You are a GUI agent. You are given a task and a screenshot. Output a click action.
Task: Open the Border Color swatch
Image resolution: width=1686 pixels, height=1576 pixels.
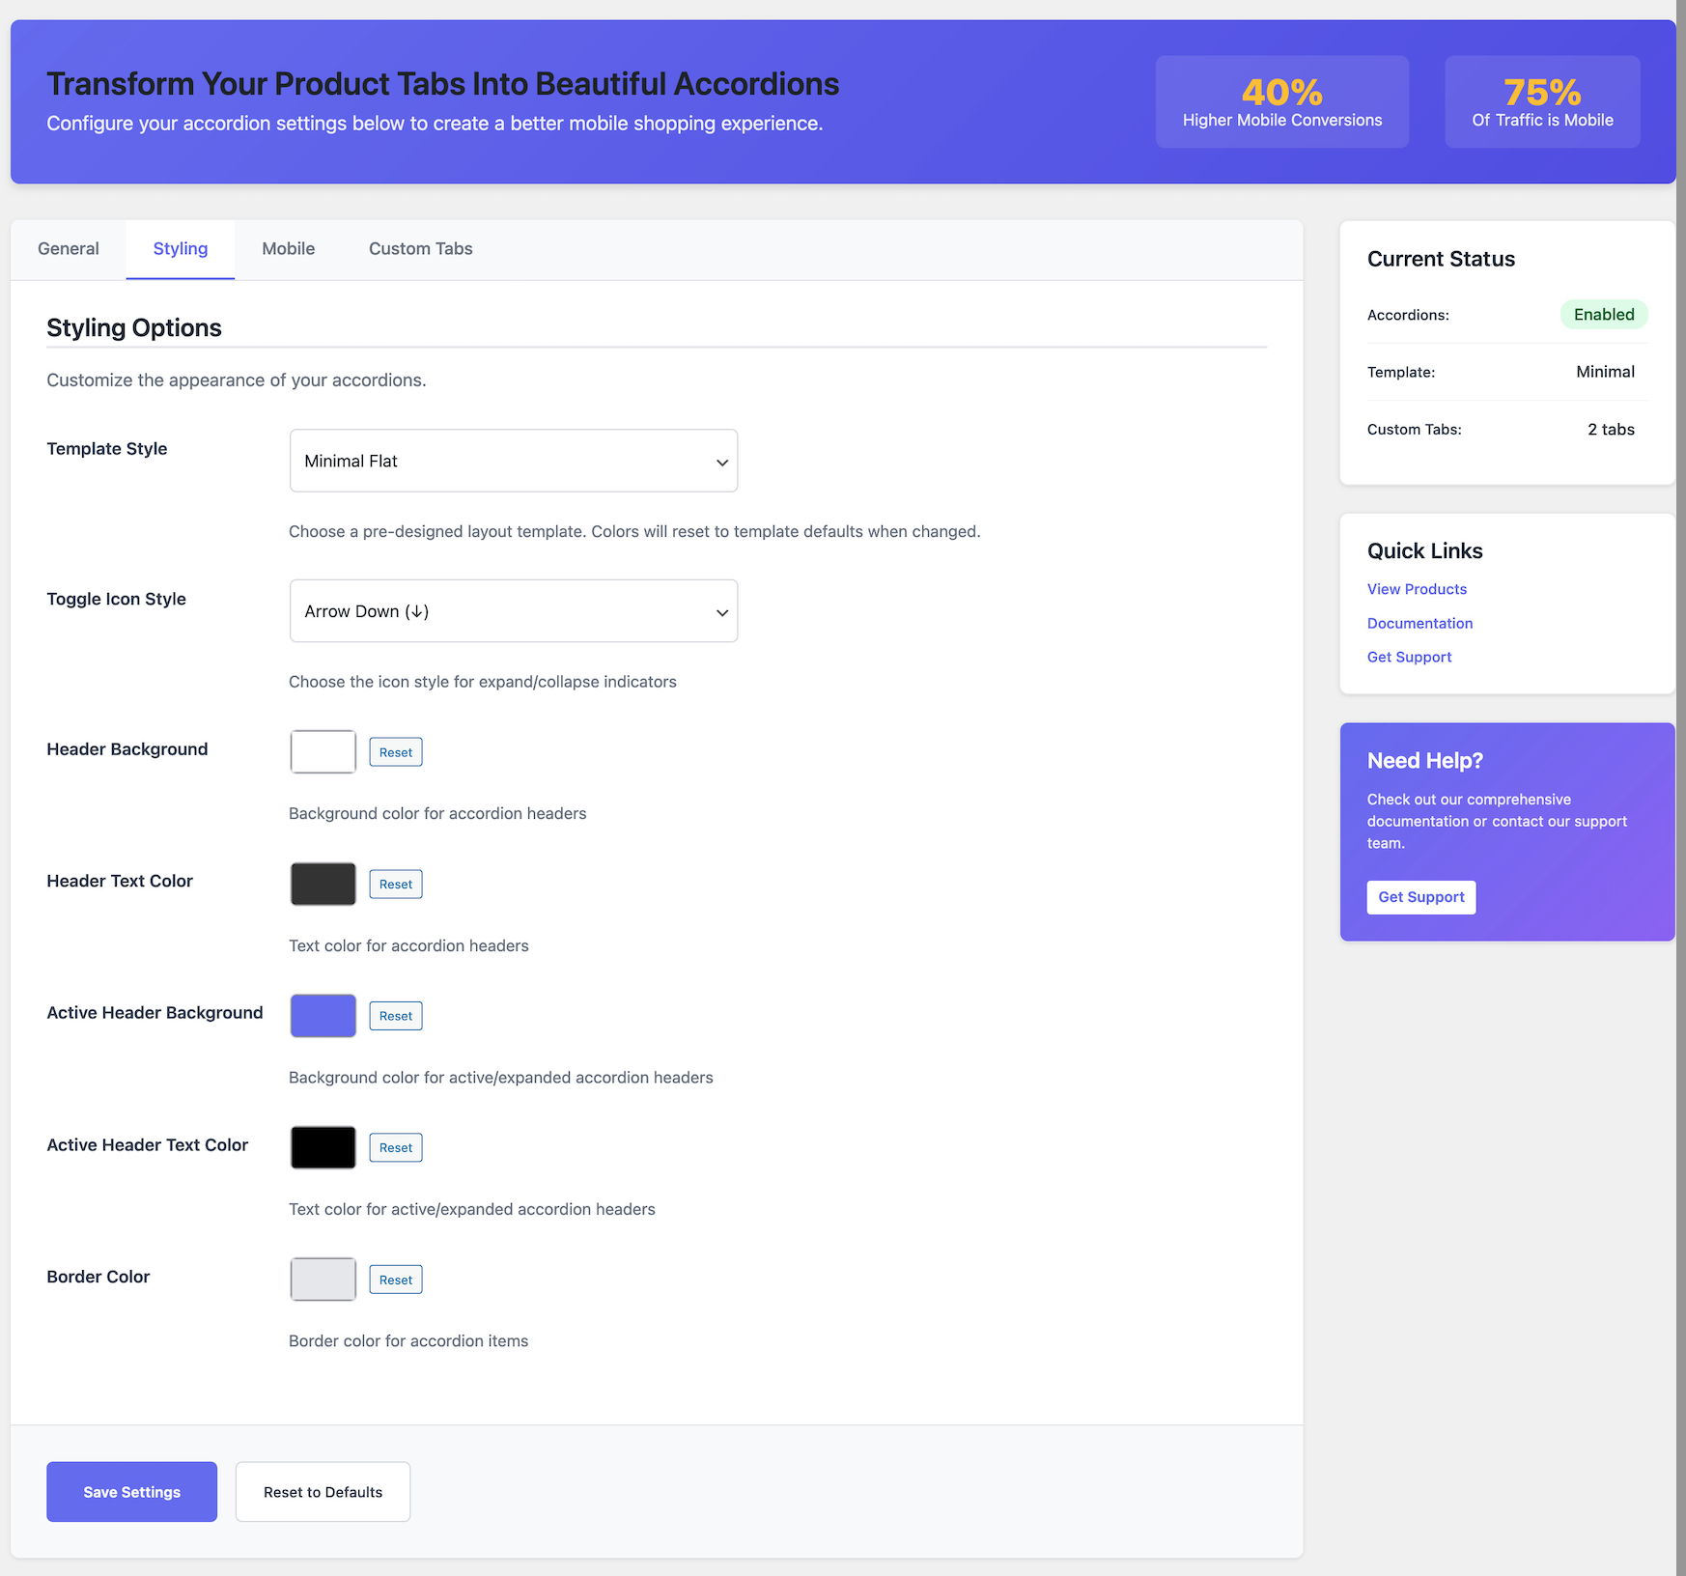323,1280
